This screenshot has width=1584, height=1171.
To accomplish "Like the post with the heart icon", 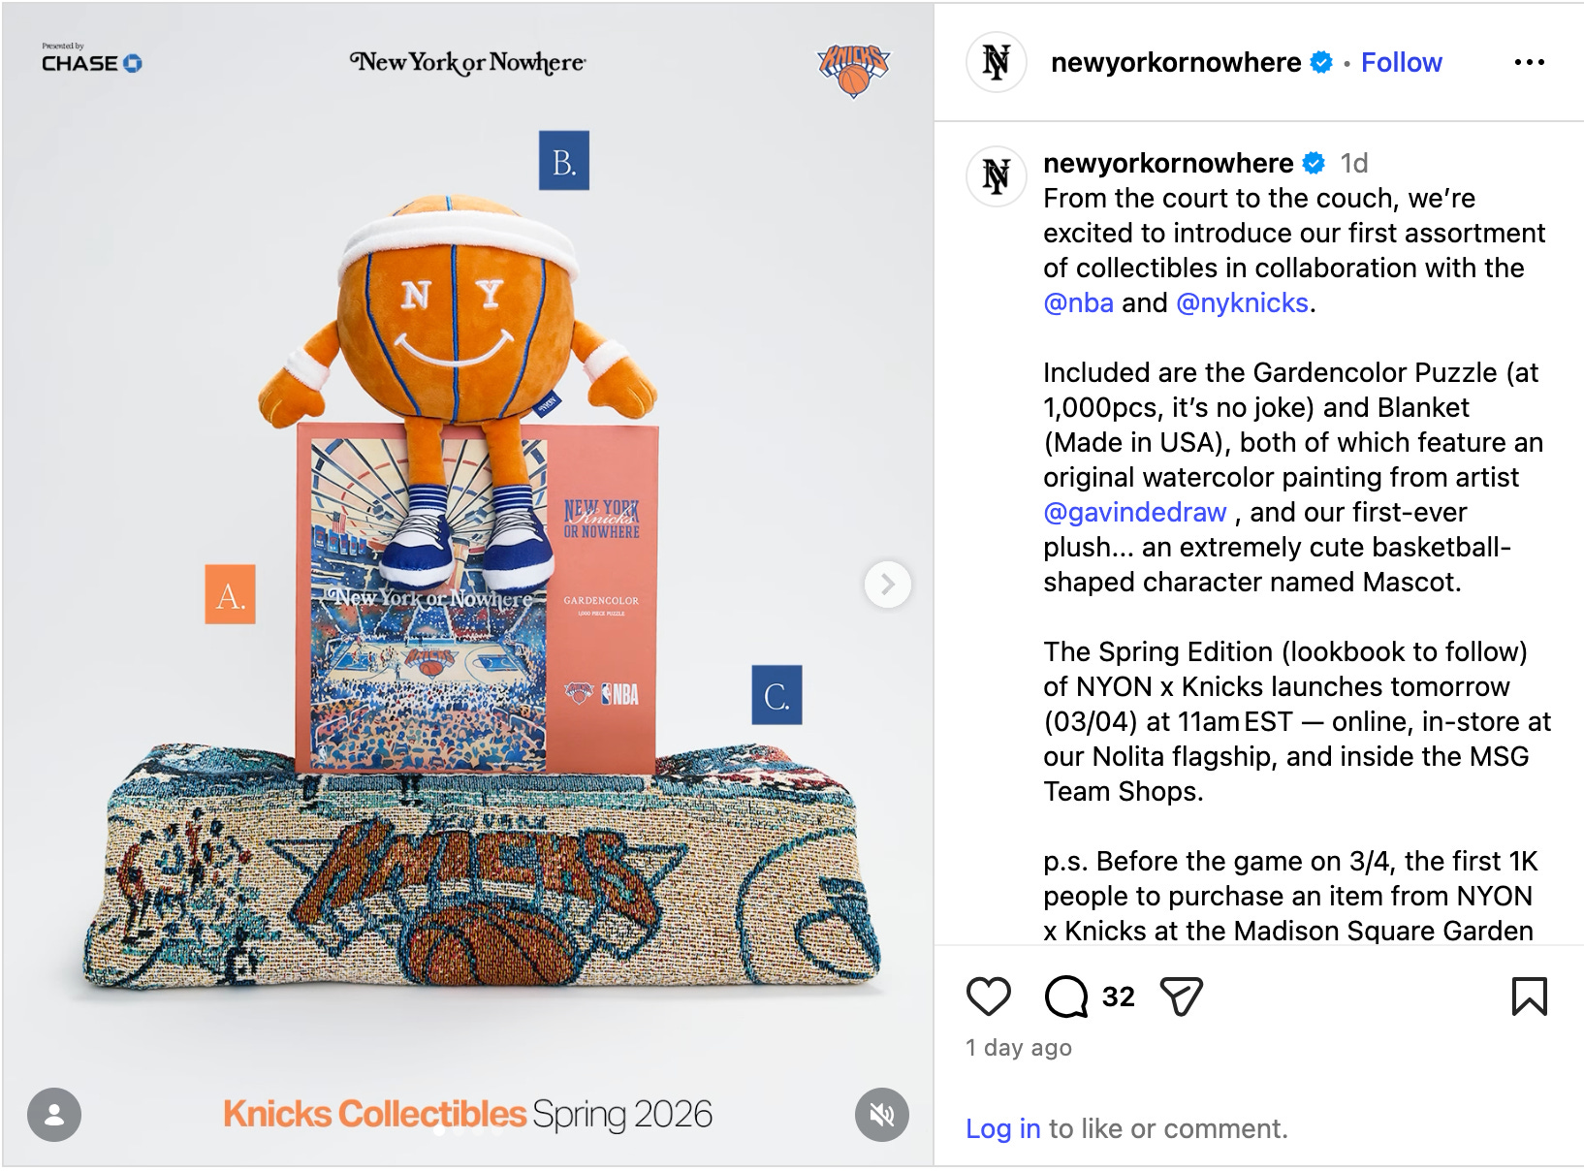I will [x=988, y=997].
